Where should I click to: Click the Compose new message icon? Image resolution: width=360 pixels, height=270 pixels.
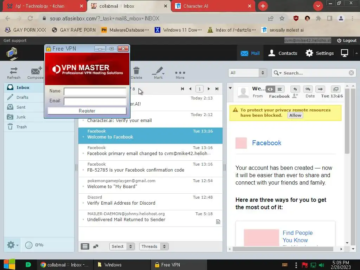[35, 73]
